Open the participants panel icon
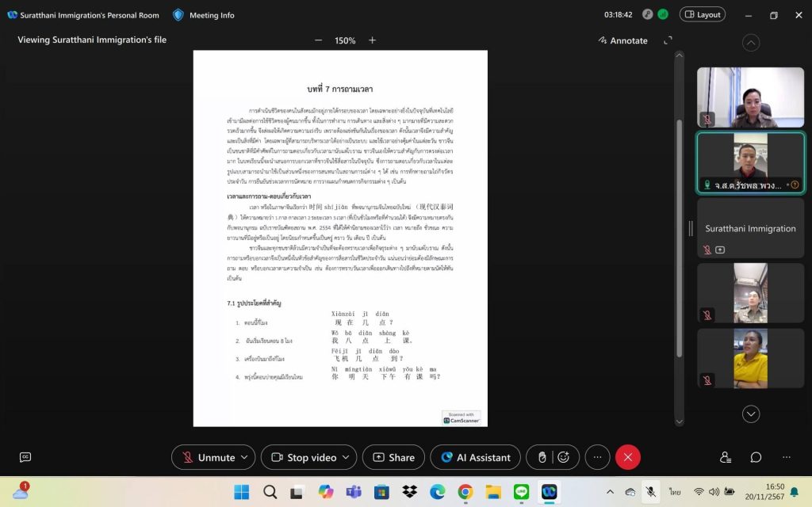 pos(725,457)
